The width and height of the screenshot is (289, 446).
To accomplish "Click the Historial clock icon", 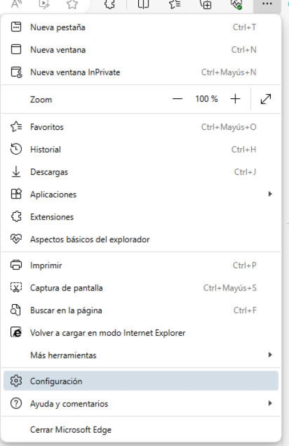I will pos(16,149).
